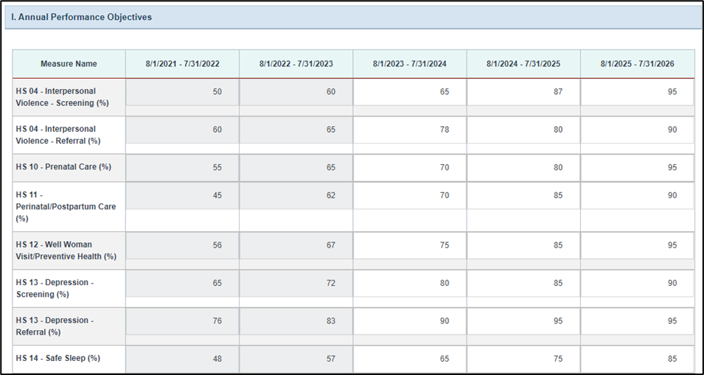This screenshot has width=704, height=375.
Task: Focus Safe Sleep 2025-2026 field showing 85
Action: coord(637,359)
